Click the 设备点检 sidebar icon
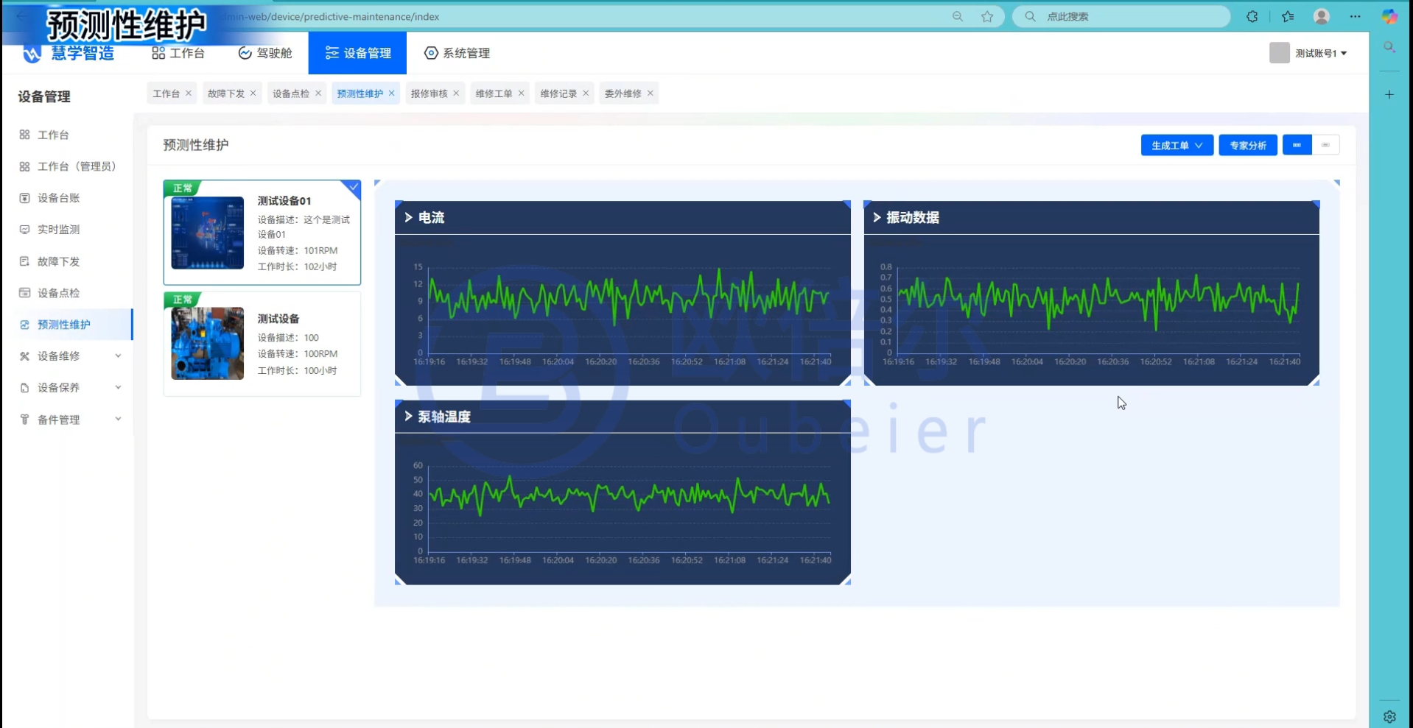 click(x=24, y=293)
